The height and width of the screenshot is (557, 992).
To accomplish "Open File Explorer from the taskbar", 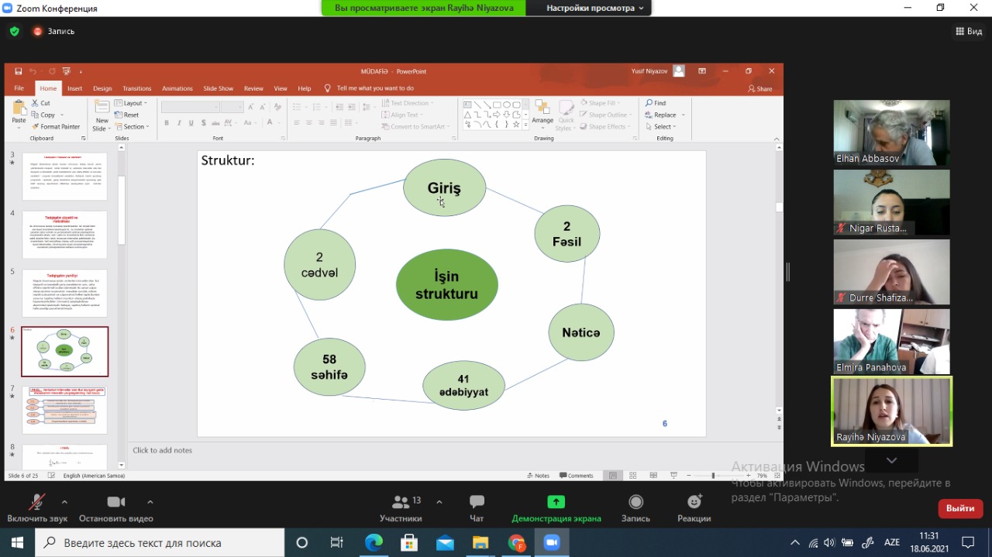I will (480, 542).
